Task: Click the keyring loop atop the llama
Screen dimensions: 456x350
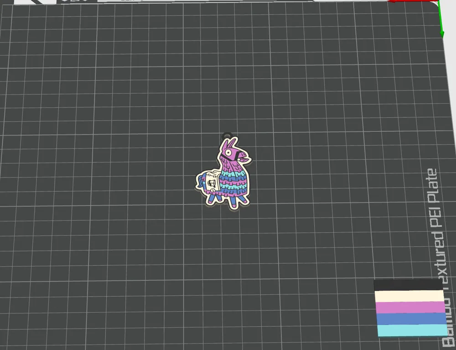Action: (227, 136)
